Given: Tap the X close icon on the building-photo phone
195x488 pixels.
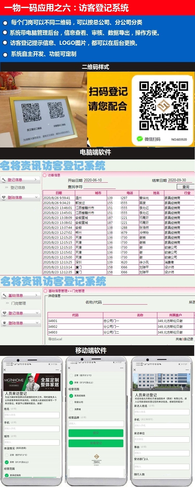Looking at the screenshot, I should pyautogui.click(x=135, y=370).
